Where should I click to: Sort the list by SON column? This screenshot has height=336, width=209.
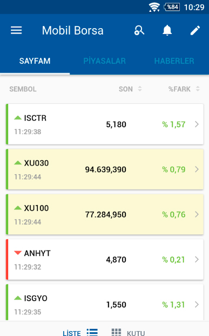tap(130, 89)
